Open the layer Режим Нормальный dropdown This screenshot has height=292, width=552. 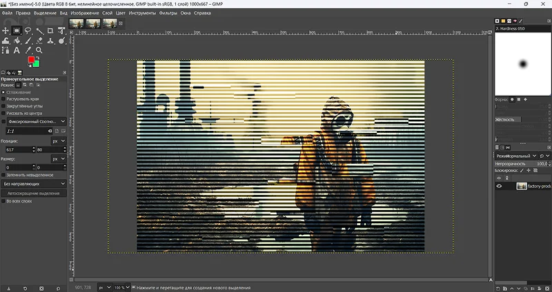point(515,156)
